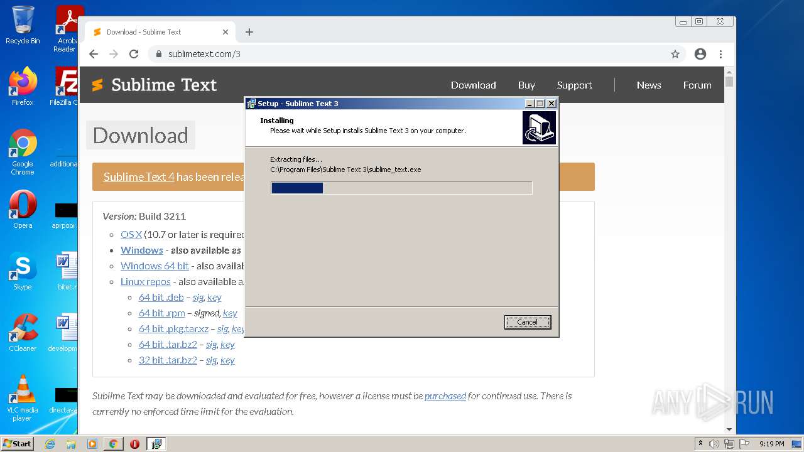The height and width of the screenshot is (452, 804).
Task: Download the 32 bit .tar.bz2 archive
Action: pos(168,360)
